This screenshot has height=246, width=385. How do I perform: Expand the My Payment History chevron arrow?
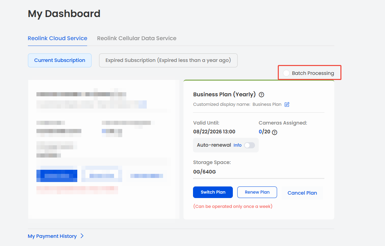pos(82,236)
